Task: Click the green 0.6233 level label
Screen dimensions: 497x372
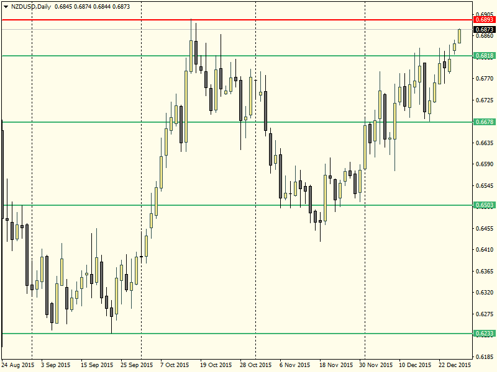Action: pyautogui.click(x=484, y=334)
